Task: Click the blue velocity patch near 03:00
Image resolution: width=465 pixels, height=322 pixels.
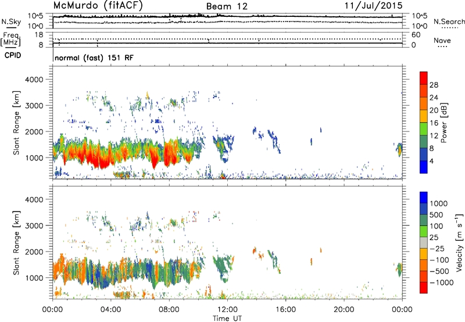Action: 96,274
